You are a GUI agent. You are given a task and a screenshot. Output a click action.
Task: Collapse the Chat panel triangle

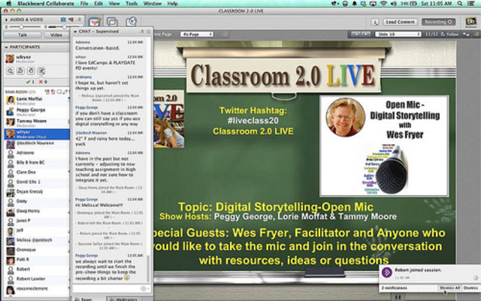(x=75, y=32)
